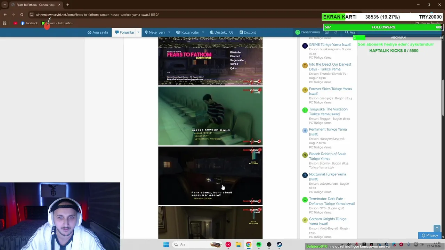Expand the Forumlar dropdown arrow
Image resolution: width=445 pixels, height=250 pixels.
pos(138,32)
